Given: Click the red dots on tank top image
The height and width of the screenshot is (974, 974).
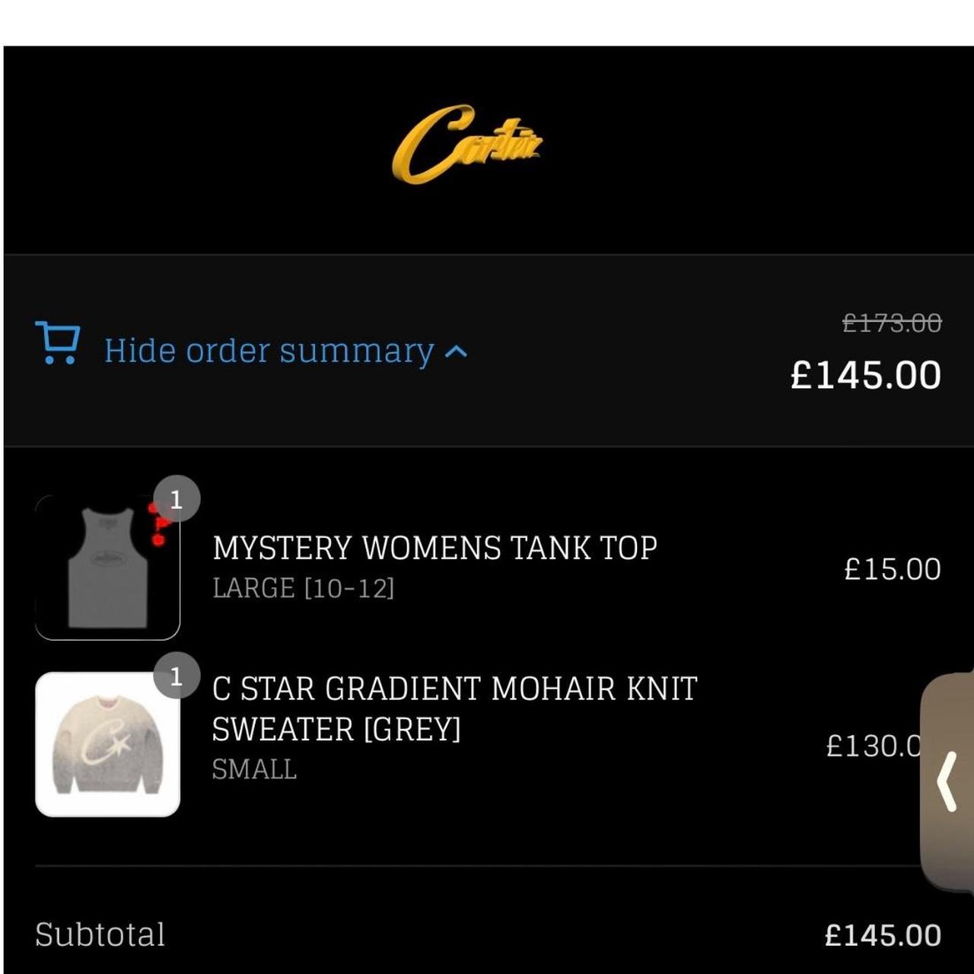Looking at the screenshot, I should point(158,524).
